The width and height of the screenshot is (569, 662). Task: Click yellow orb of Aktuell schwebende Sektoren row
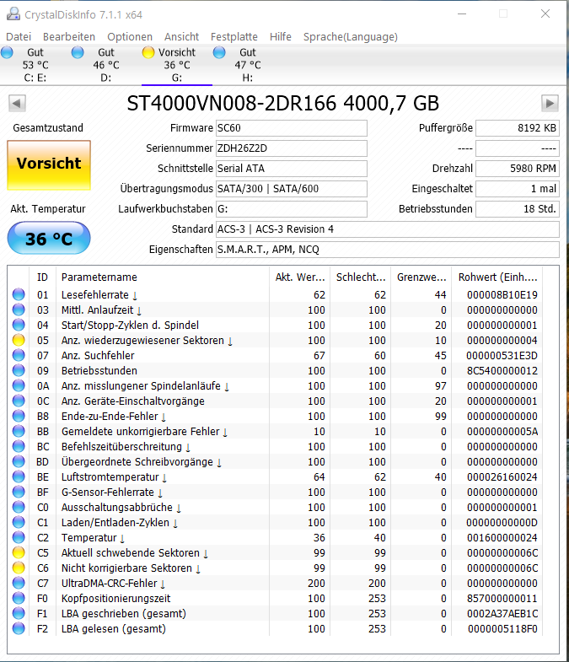pyautogui.click(x=19, y=552)
